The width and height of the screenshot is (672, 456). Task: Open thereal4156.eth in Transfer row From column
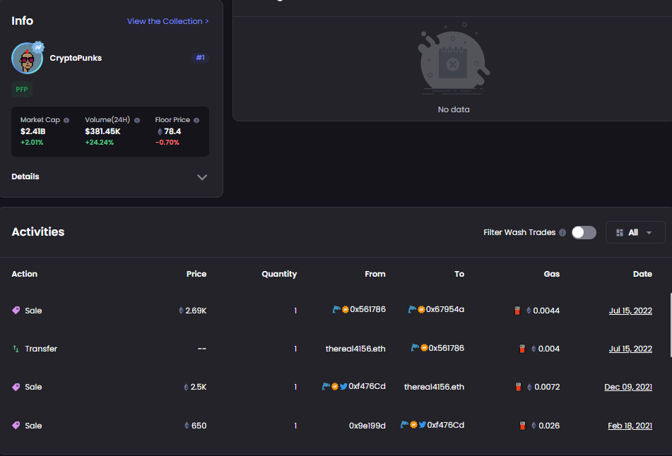(355, 349)
